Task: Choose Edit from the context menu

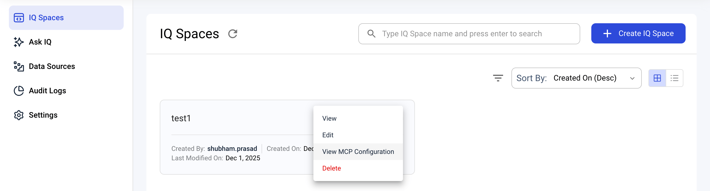Action: pos(328,135)
